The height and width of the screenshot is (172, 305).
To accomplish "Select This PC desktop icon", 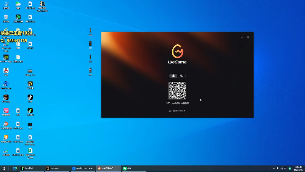I will tap(6, 5).
